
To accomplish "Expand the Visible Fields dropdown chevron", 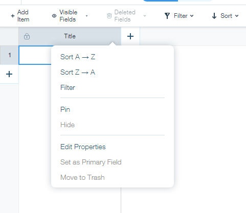I will click(86, 16).
